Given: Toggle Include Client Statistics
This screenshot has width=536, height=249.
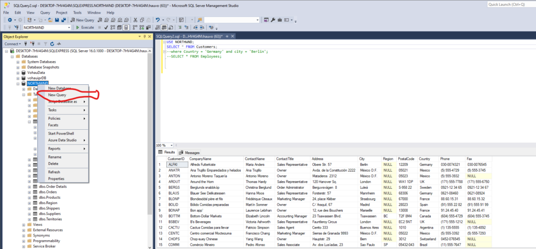Looking at the screenshot, I should pos(148,27).
